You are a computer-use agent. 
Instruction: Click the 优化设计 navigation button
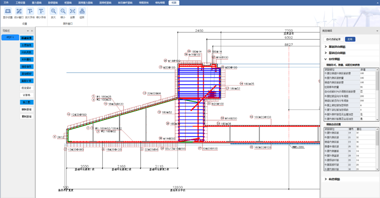pos(26,88)
